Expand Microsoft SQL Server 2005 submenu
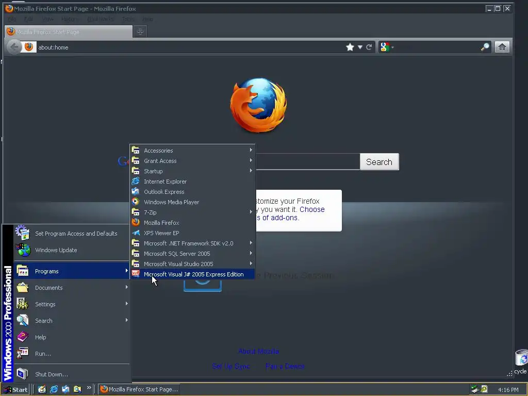 click(192, 254)
